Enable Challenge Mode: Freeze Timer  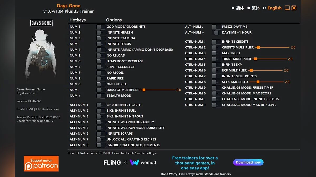click(x=216, y=88)
